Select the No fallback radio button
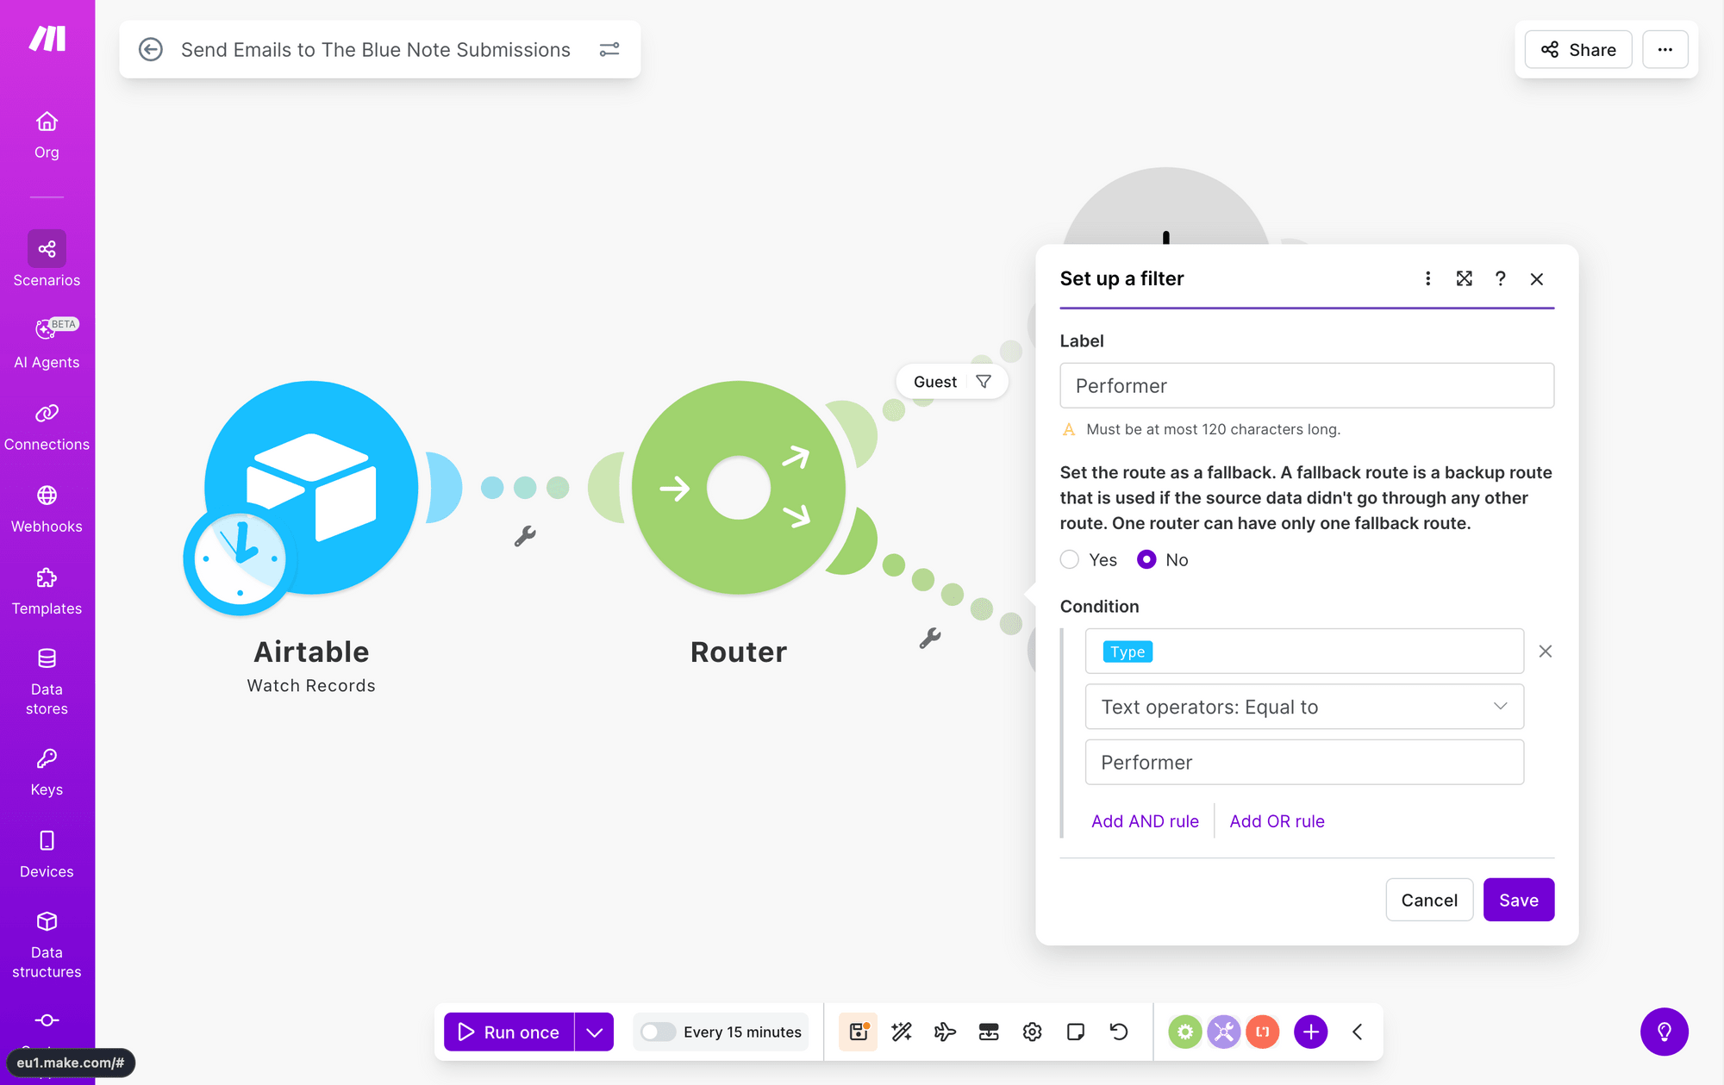Viewport: 1724px width, 1085px height. (1146, 559)
